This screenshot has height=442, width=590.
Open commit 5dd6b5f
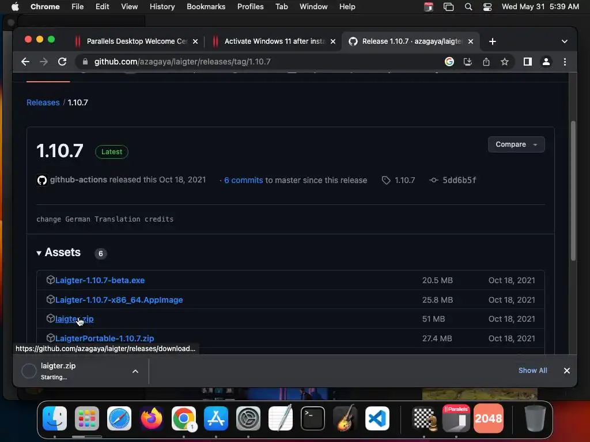click(453, 180)
